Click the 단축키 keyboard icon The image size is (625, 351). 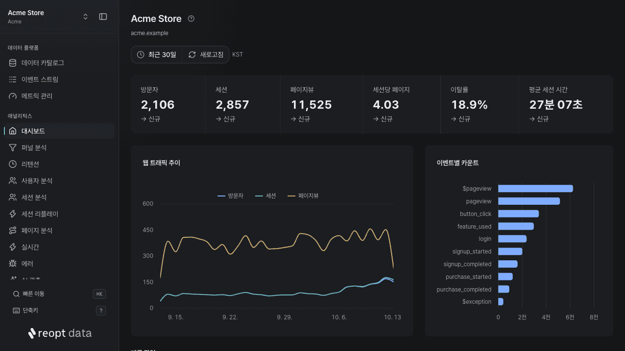17,311
